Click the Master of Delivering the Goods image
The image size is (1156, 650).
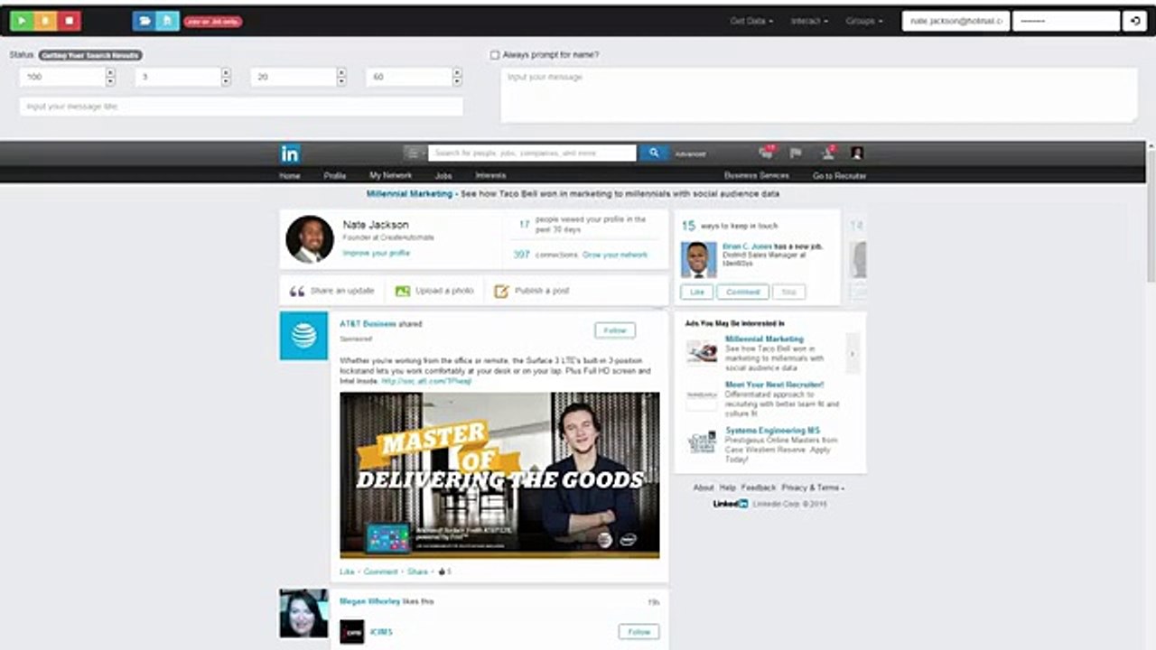pos(499,475)
